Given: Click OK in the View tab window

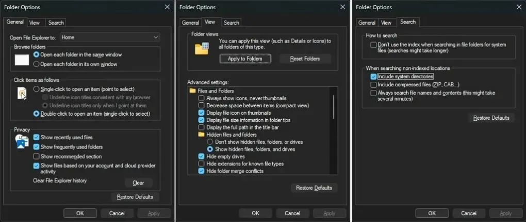Looking at the screenshot, I should (x=256, y=213).
